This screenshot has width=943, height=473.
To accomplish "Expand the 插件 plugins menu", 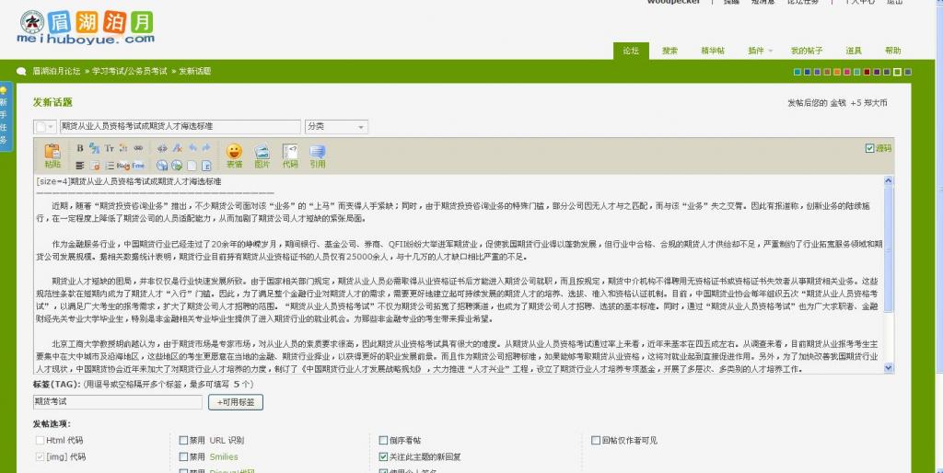I will pyautogui.click(x=760, y=51).
